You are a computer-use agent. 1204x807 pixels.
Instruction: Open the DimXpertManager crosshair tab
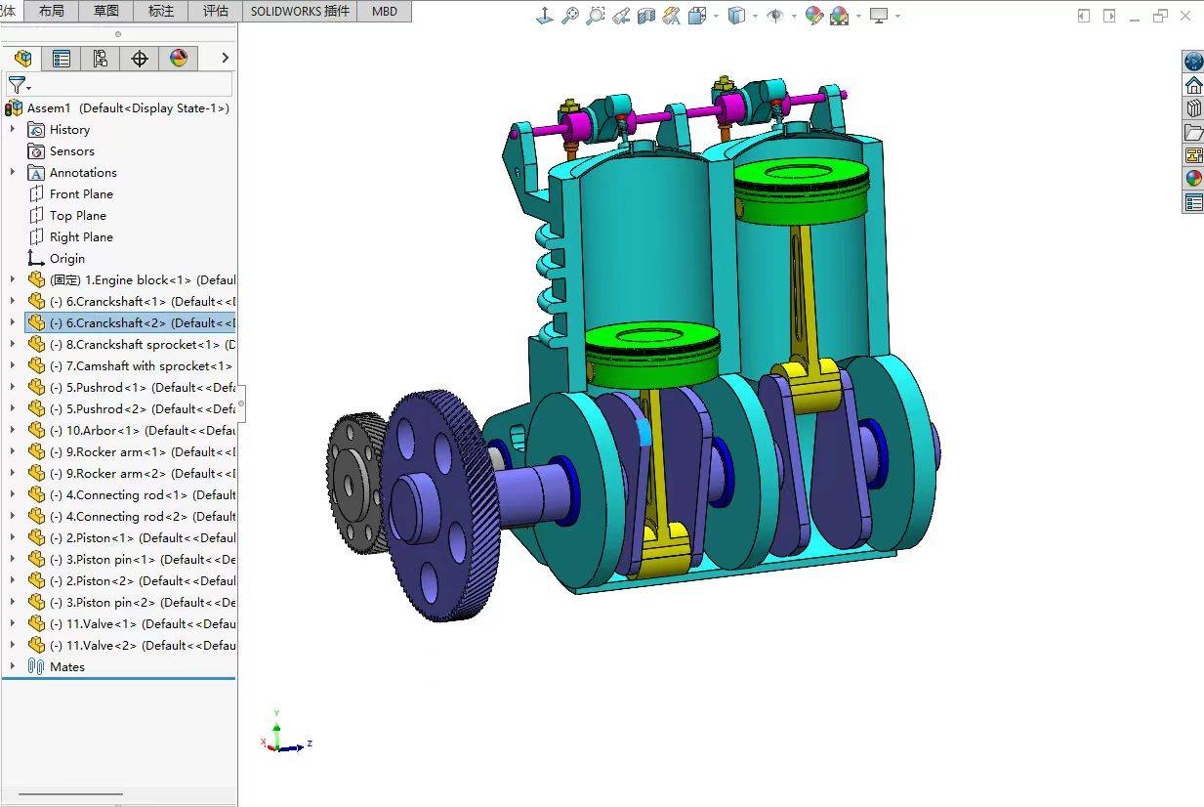[x=140, y=59]
